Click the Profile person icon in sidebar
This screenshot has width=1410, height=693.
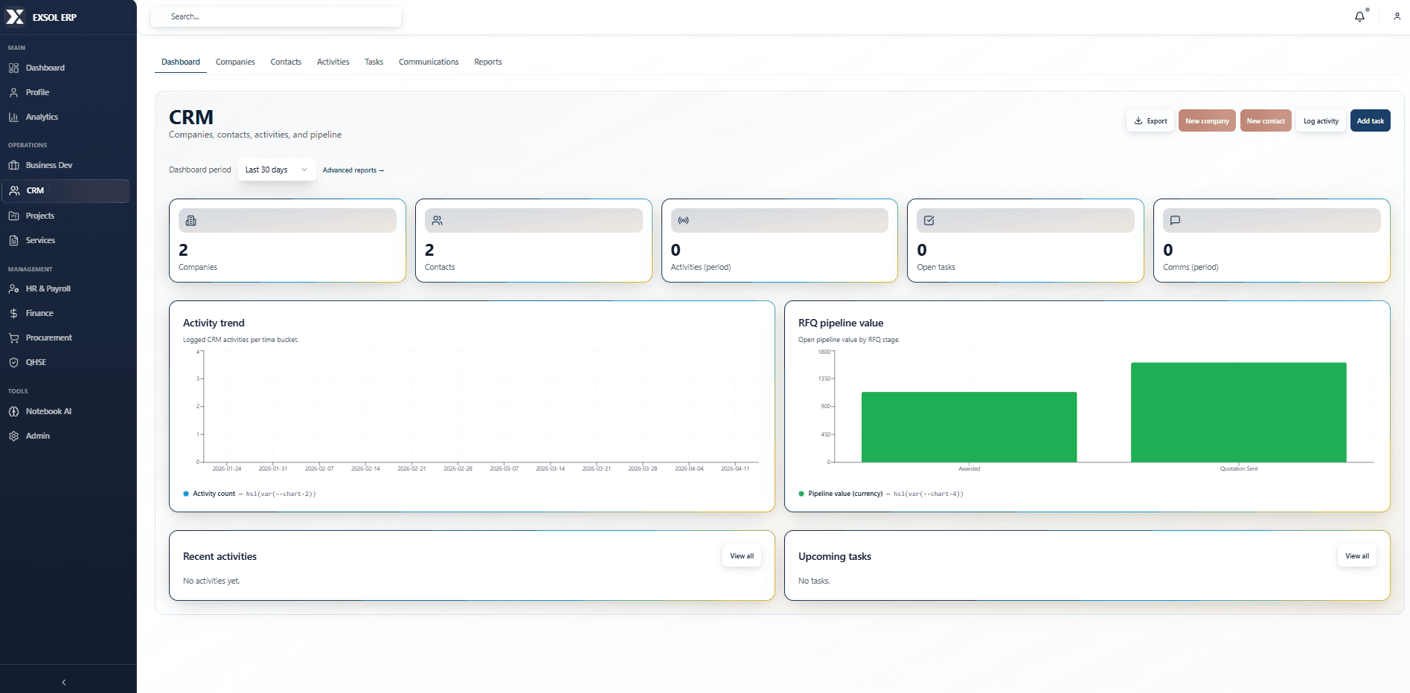(x=13, y=92)
